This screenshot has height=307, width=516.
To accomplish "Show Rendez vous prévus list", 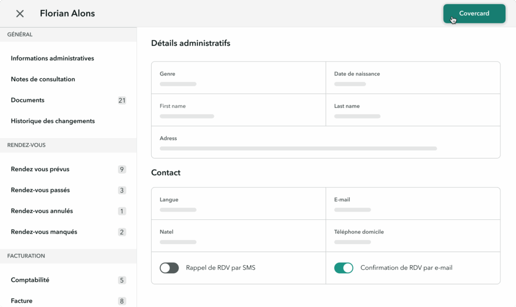I will pos(40,169).
